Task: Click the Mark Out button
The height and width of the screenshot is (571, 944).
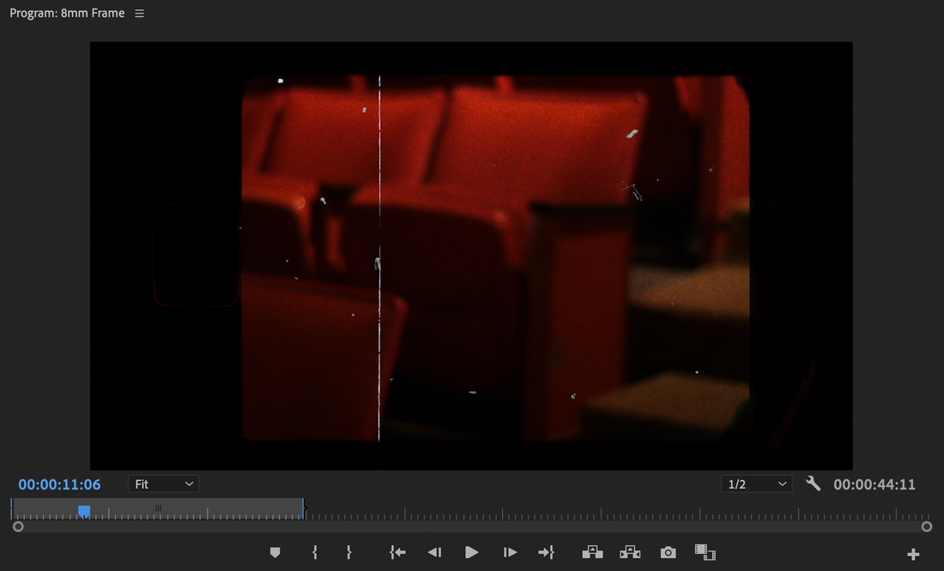Action: [349, 552]
